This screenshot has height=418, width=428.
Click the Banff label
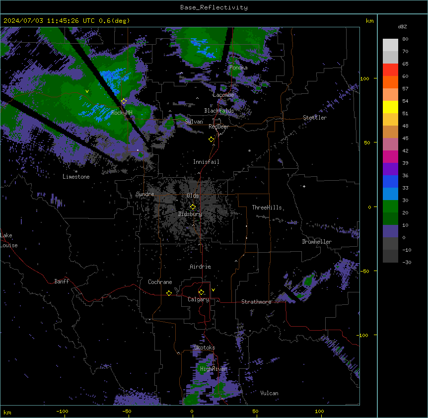point(62,281)
